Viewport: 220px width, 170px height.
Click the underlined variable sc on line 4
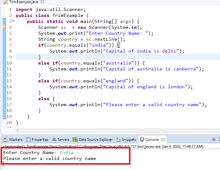[64, 27]
